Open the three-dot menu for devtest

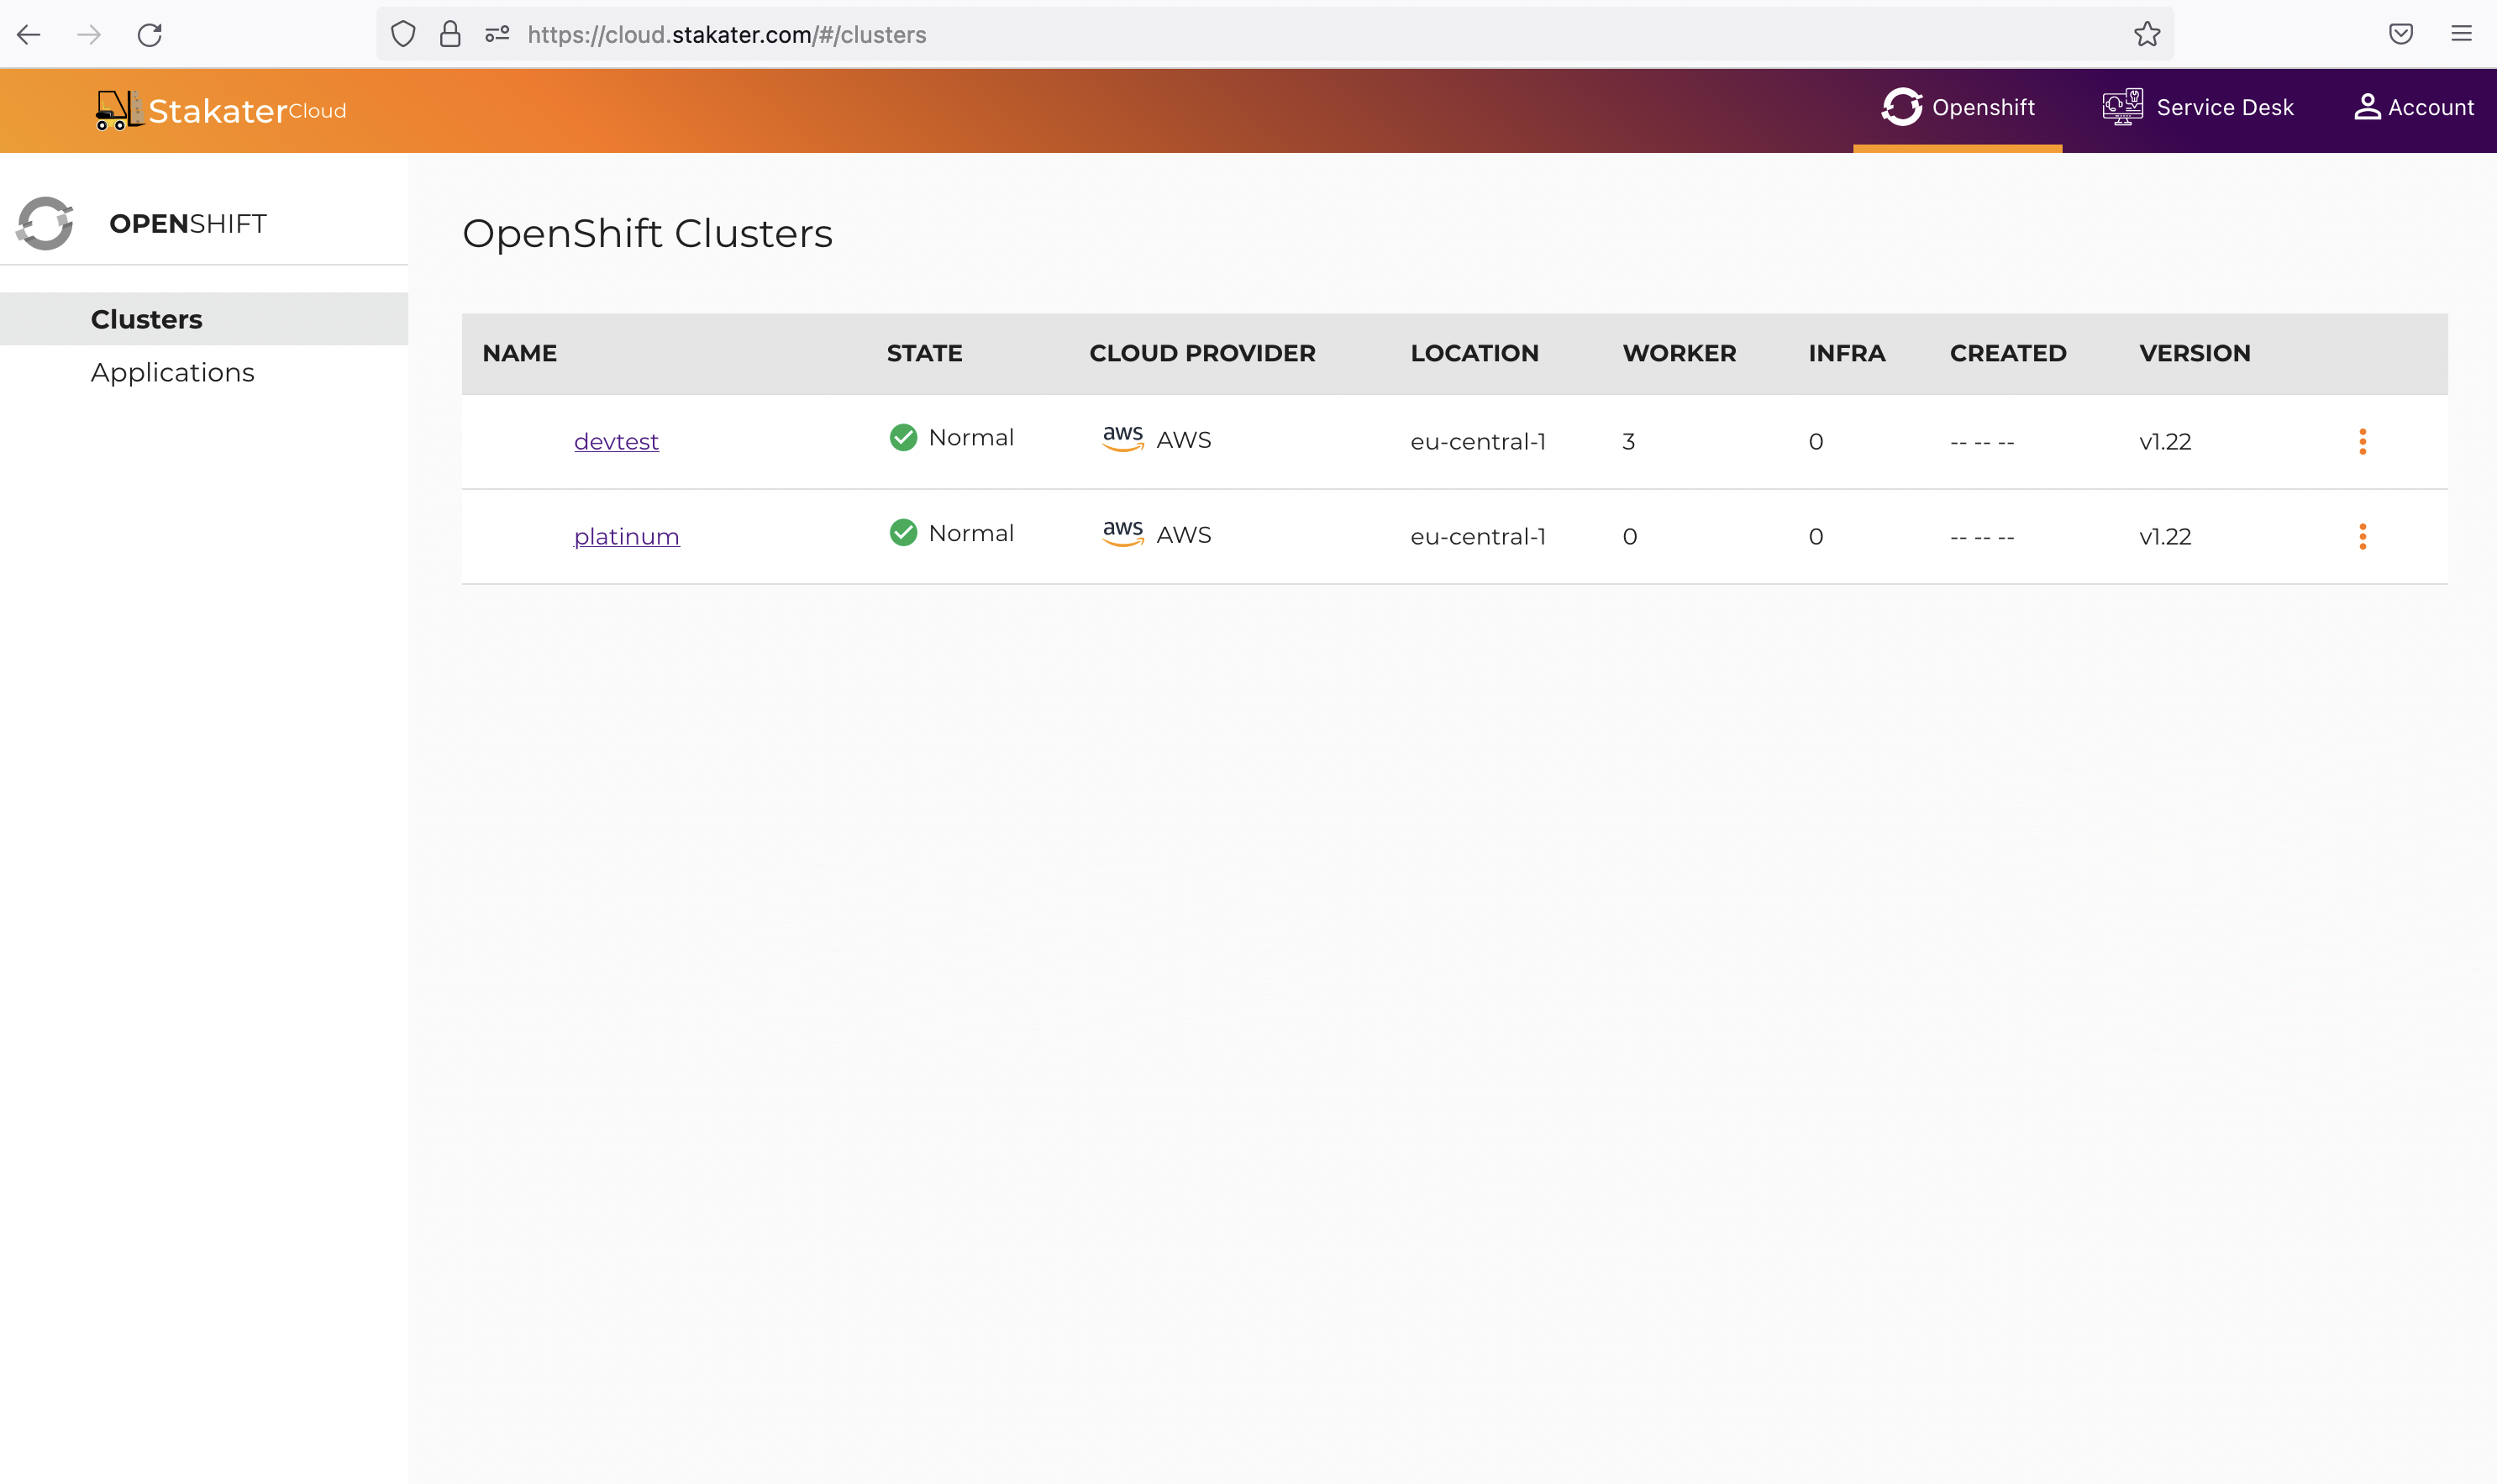pos(2362,442)
